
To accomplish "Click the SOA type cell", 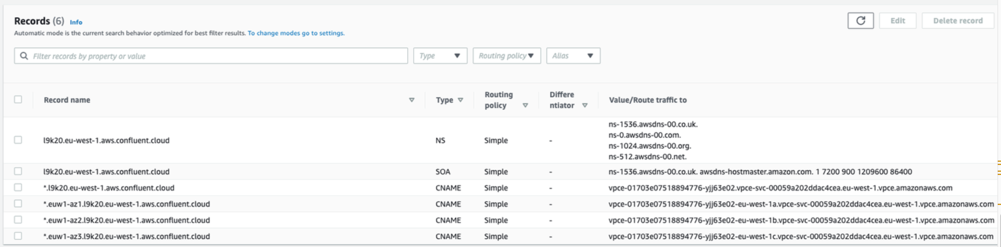I will click(443, 172).
